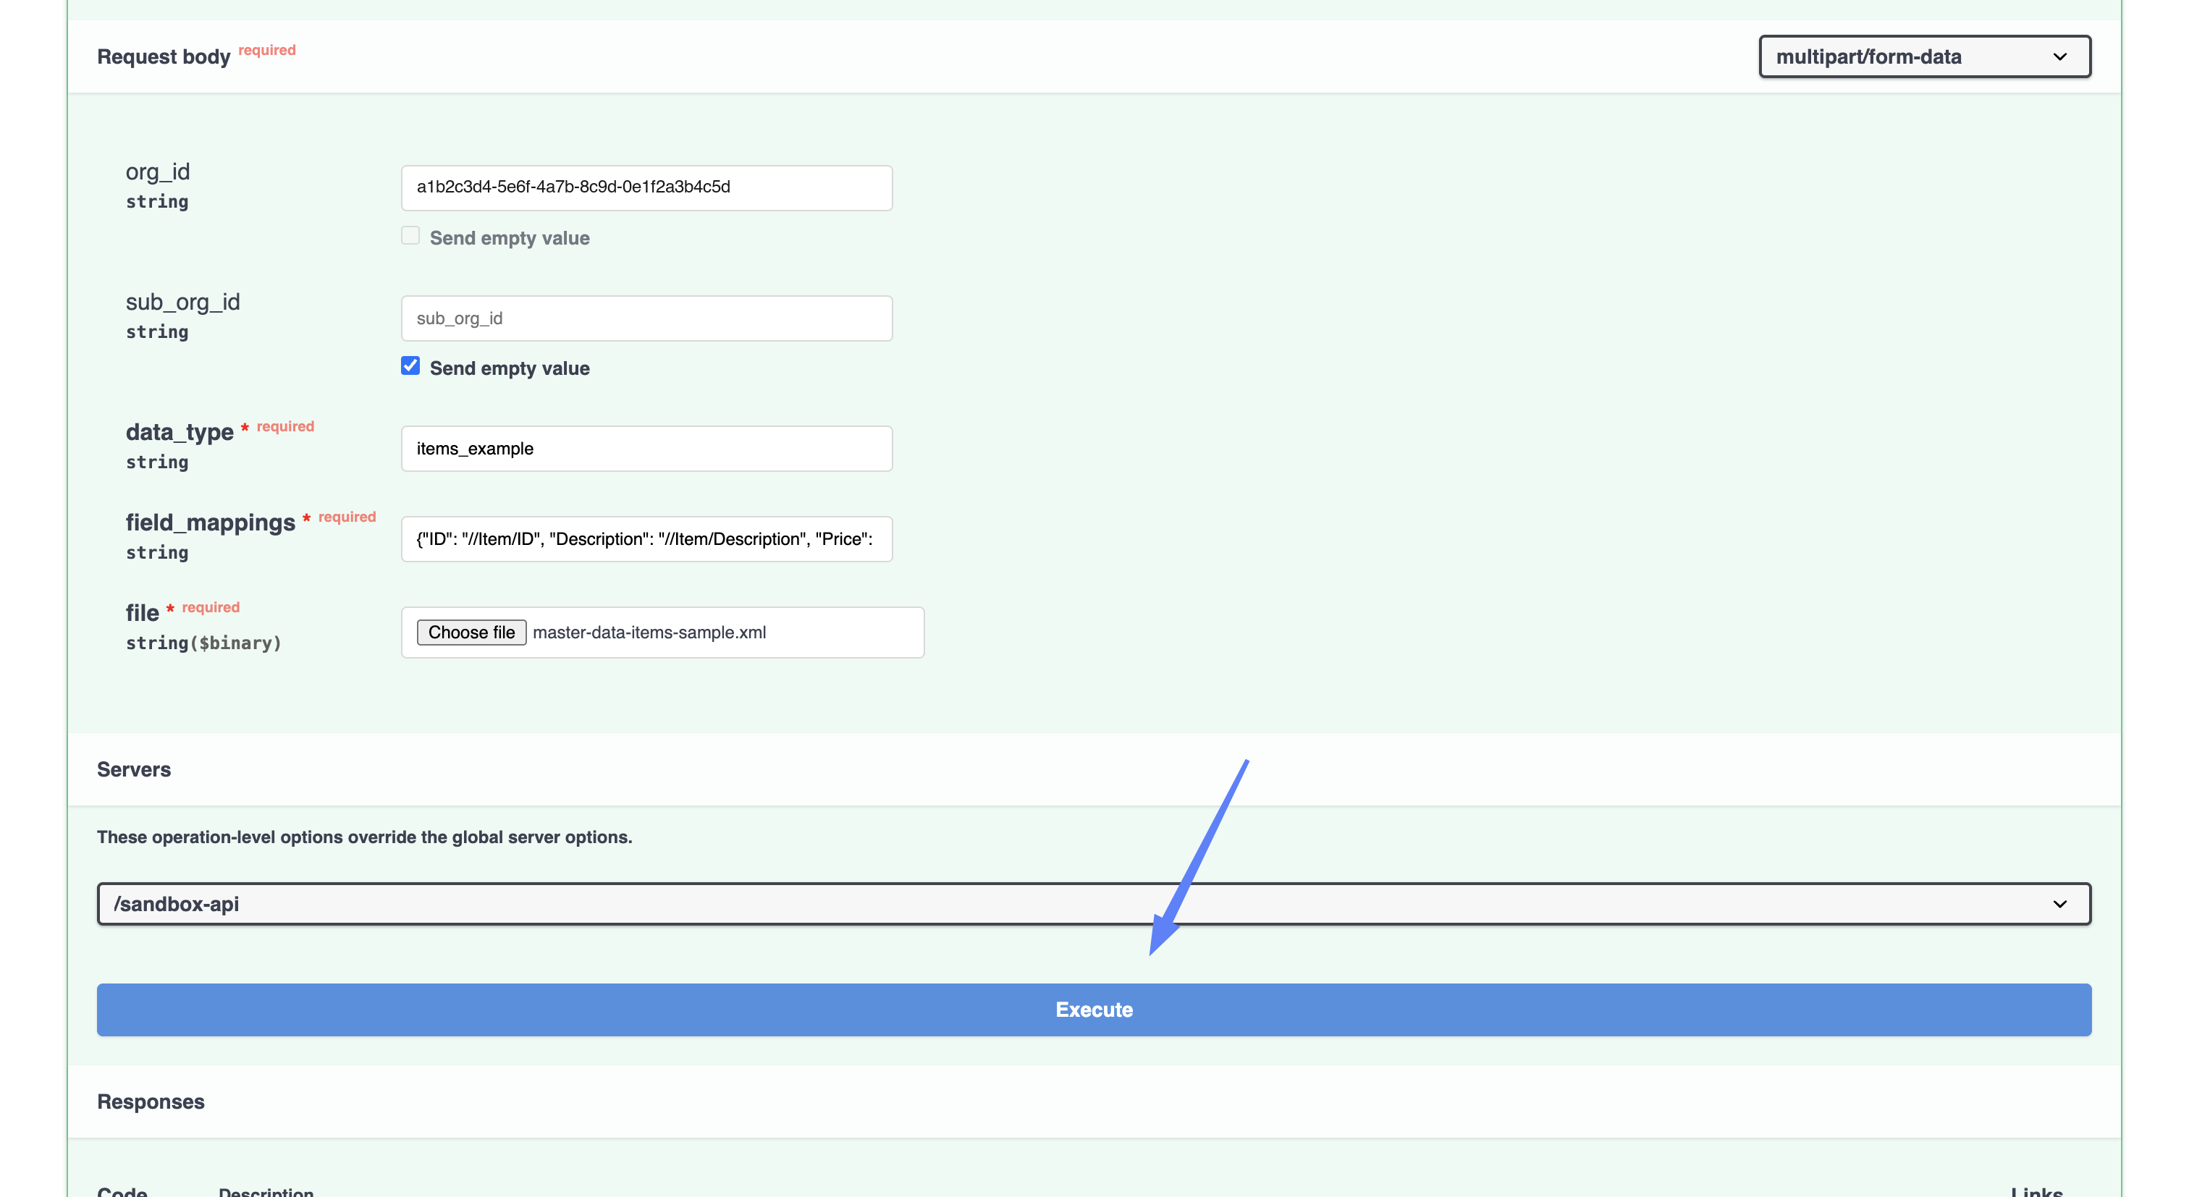Click the string($binary) type label
Image resolution: width=2189 pixels, height=1197 pixels.
(x=203, y=643)
